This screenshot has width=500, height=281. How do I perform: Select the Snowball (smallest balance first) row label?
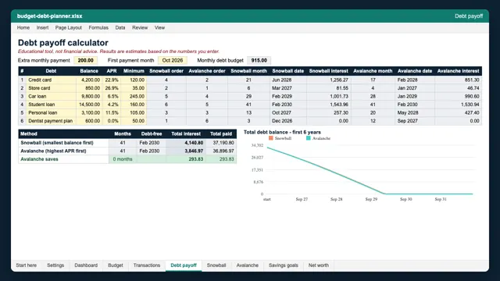63,143
